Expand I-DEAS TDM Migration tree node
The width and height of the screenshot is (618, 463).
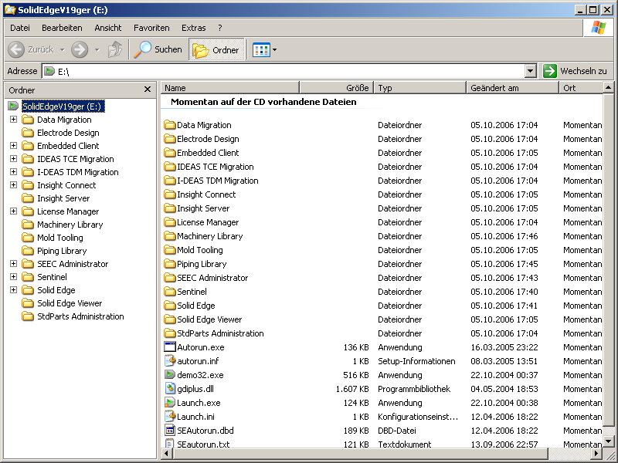pyautogui.click(x=13, y=171)
